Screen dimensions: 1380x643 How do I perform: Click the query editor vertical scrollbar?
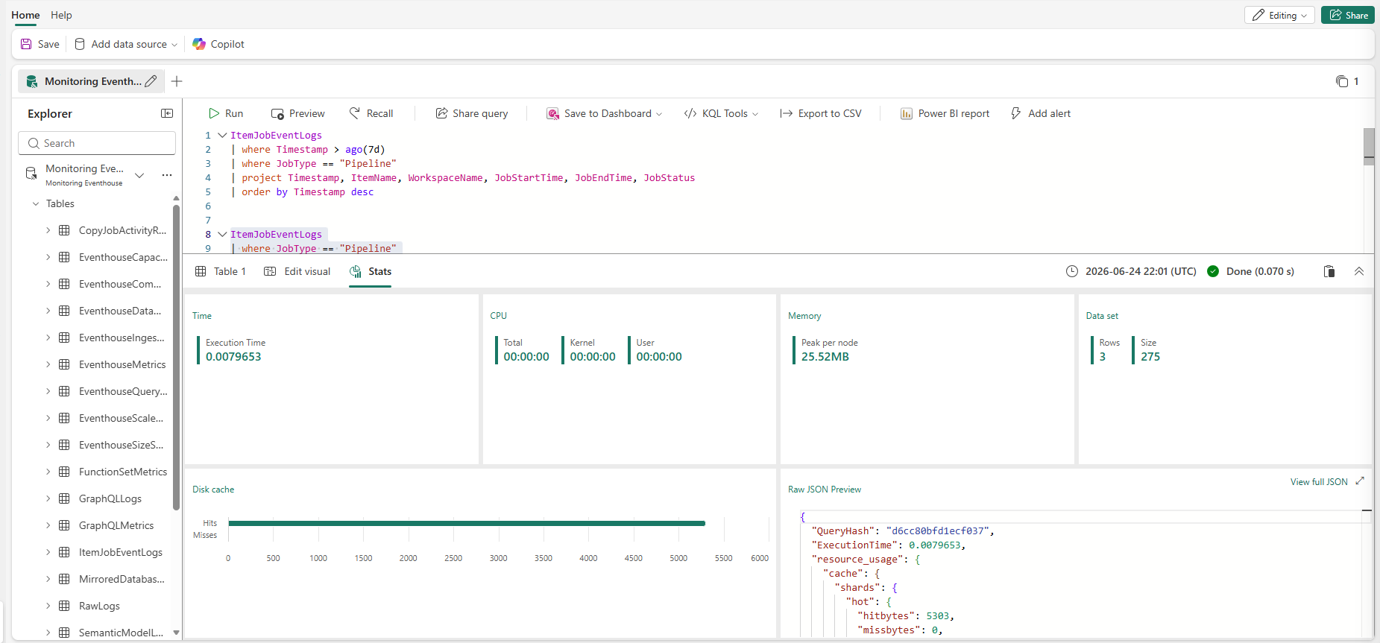1369,147
